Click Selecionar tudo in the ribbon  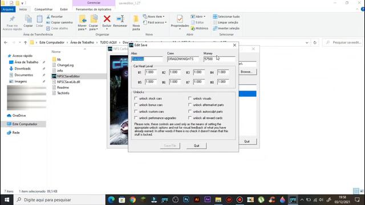point(226,17)
